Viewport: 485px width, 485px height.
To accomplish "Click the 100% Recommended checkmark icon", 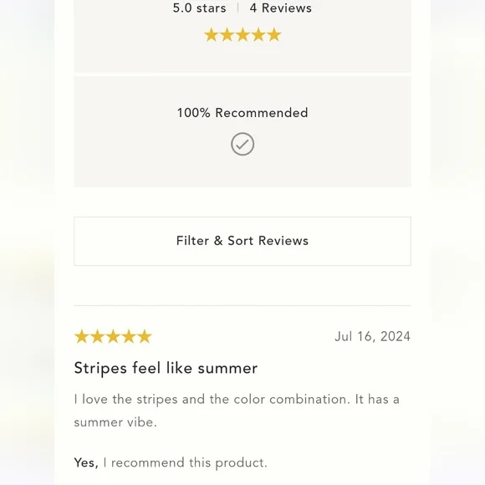I will pyautogui.click(x=242, y=144).
